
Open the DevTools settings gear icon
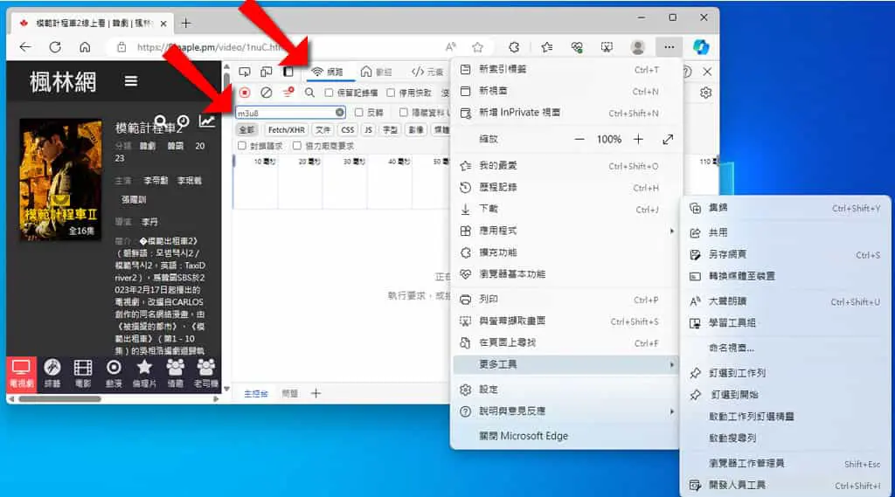pos(705,93)
